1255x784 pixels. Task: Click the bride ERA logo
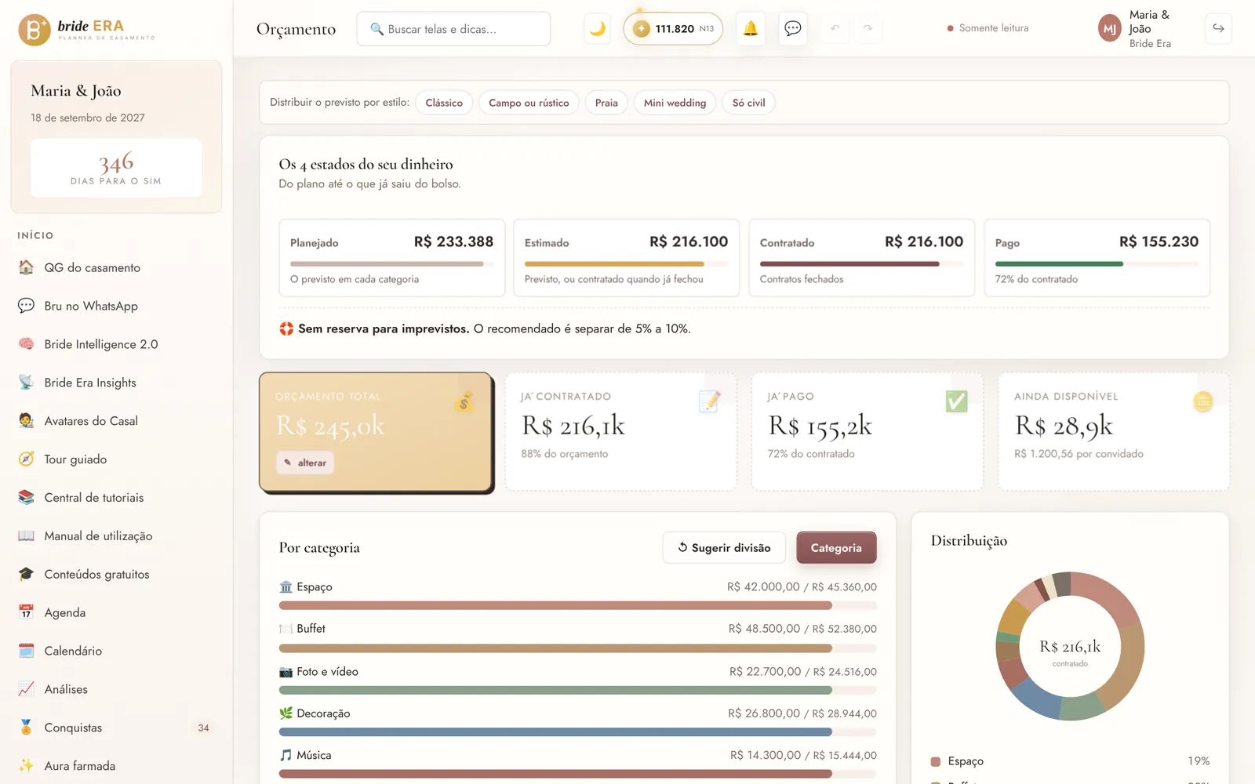pyautogui.click(x=86, y=30)
